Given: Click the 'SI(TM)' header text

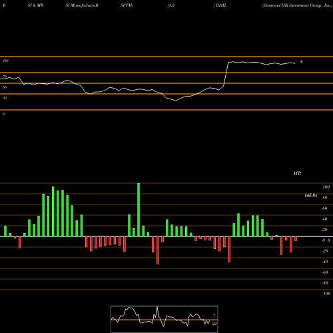Looking at the screenshot, I should click(127, 5).
